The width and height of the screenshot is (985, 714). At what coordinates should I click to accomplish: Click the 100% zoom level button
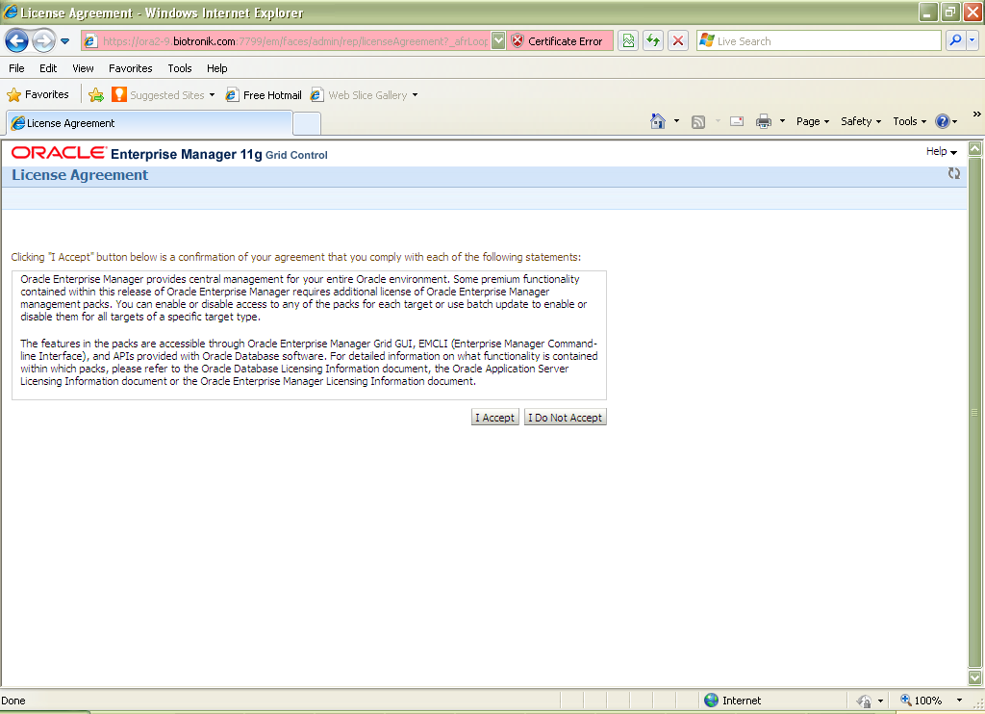(x=922, y=701)
